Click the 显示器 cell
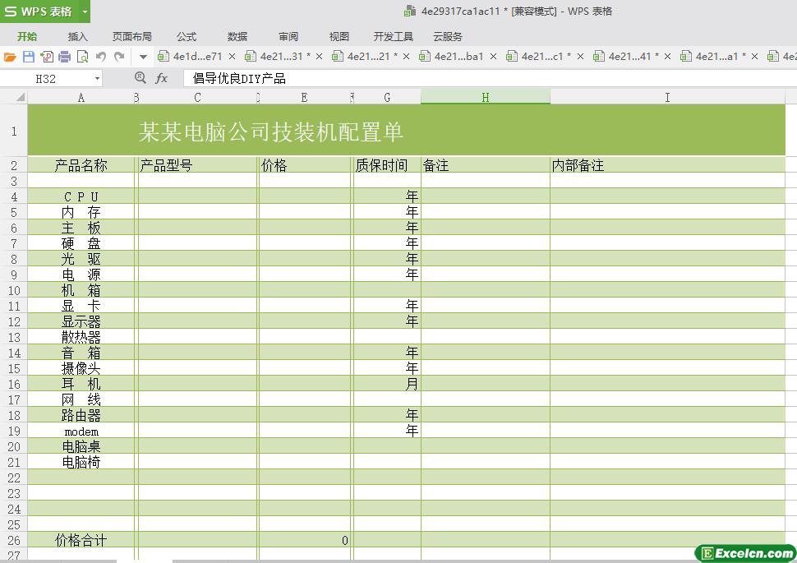Viewport: 797px width, 563px height. click(x=81, y=321)
